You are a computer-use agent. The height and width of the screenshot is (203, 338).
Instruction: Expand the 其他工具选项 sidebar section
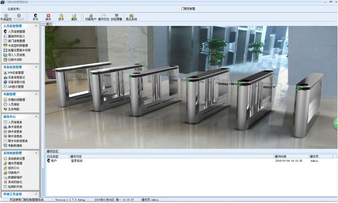(x=36, y=194)
